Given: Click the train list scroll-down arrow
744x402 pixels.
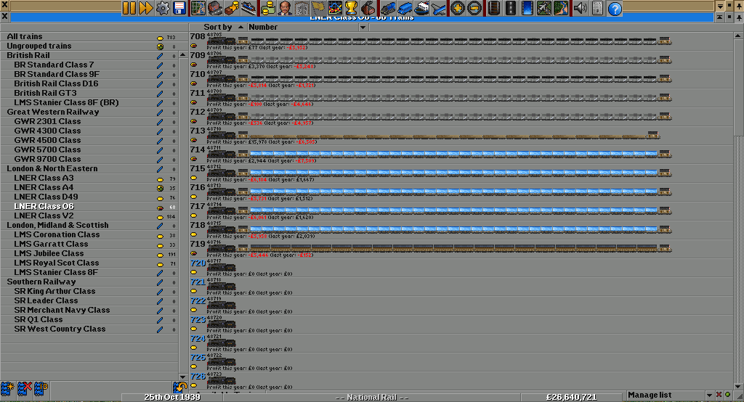Looking at the screenshot, I should point(738,386).
